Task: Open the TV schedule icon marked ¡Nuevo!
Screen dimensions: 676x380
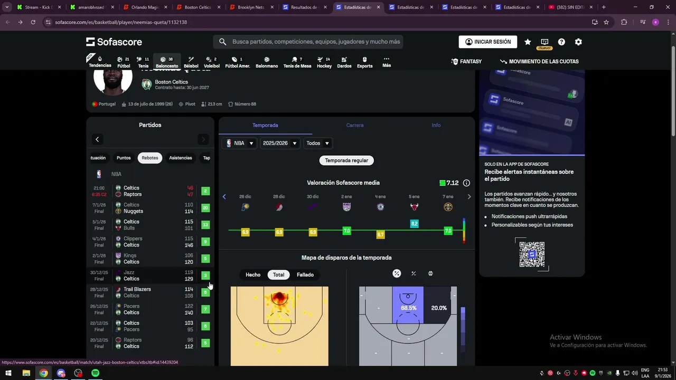Action: 544,42
